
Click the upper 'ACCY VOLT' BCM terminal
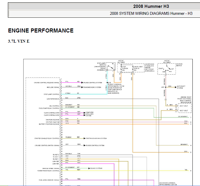[x=184, y=106]
